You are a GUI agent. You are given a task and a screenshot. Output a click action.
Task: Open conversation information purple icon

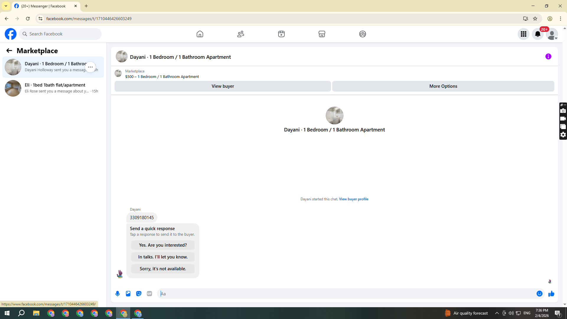[x=548, y=56]
